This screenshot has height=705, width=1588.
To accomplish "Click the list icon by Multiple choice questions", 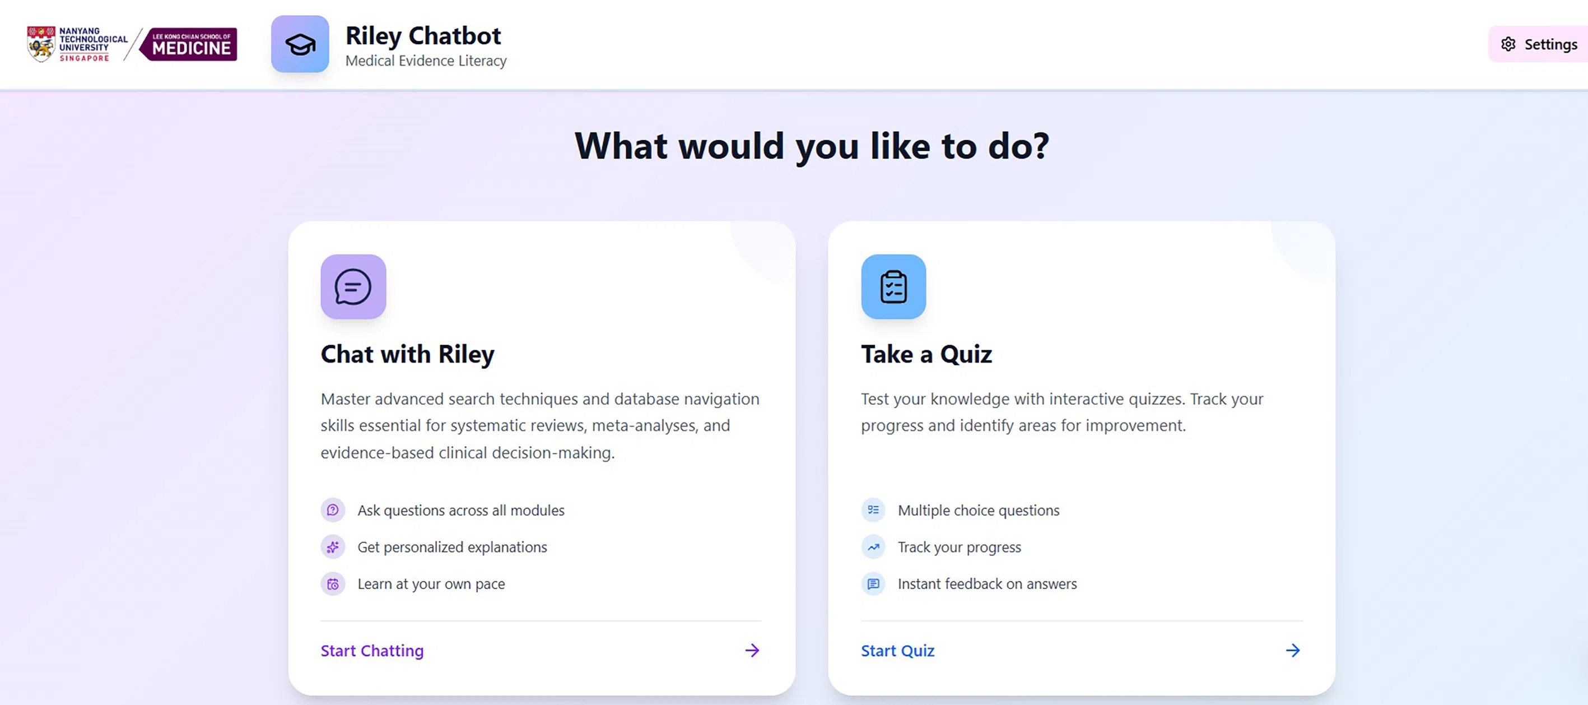I will coord(873,510).
